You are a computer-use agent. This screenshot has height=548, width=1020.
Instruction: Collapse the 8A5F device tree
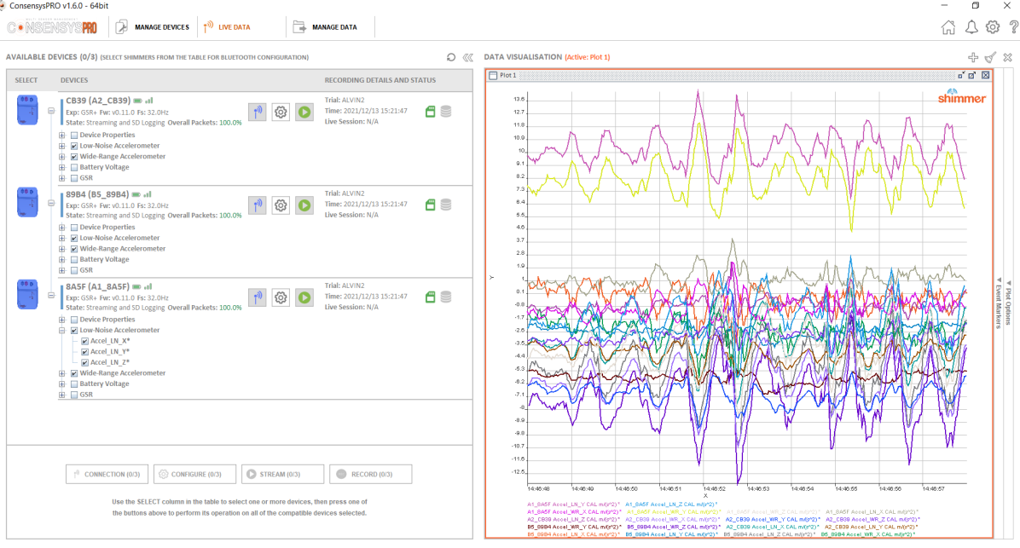tap(51, 296)
